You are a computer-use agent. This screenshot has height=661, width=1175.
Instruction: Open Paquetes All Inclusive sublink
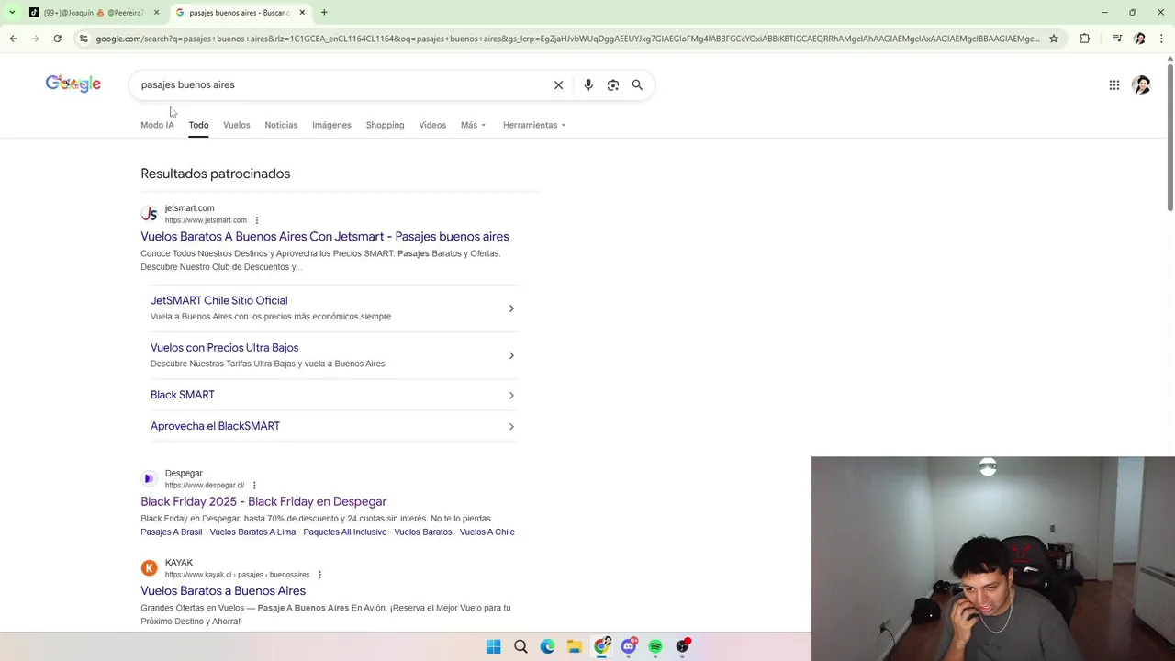pos(345,532)
